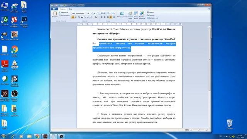
Task: Open the highlight color dropdown arrow
Action: point(93,17)
